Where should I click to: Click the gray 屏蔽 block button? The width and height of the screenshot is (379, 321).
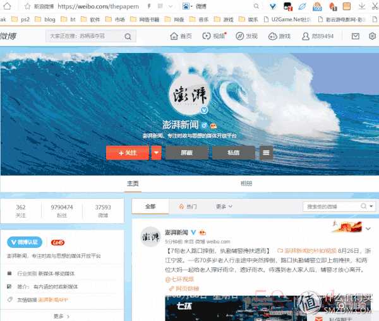(x=186, y=153)
